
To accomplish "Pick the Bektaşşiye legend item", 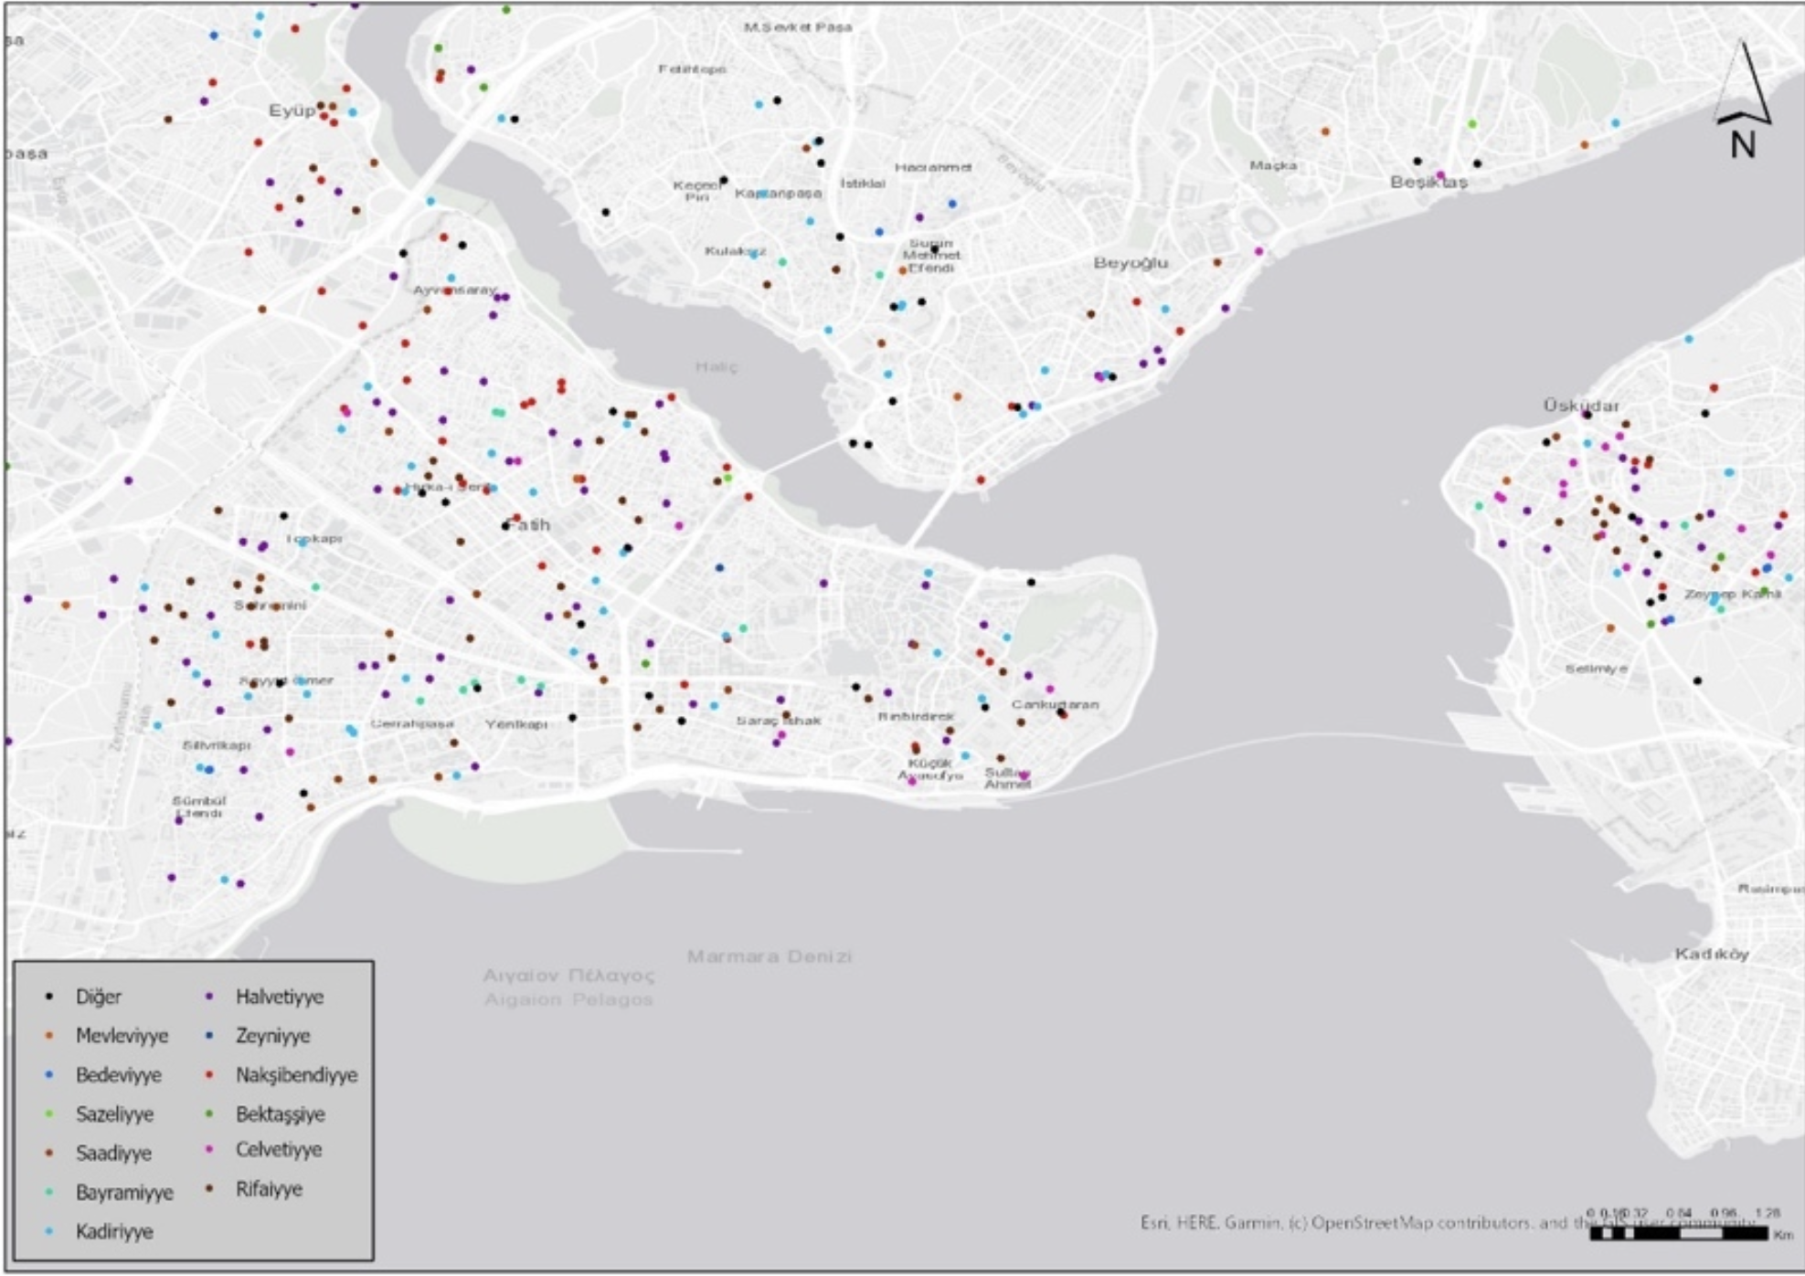I will tap(280, 1114).
